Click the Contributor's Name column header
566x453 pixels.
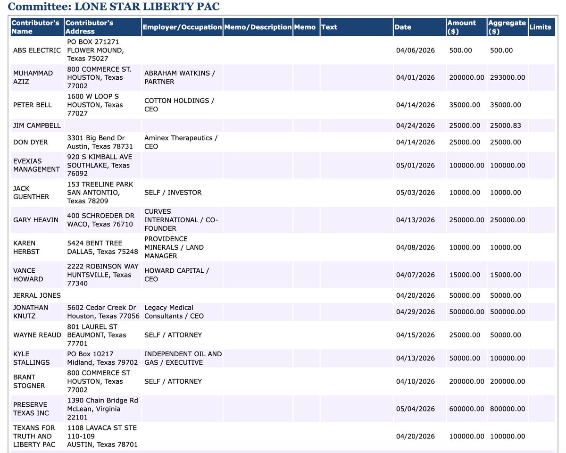tap(37, 27)
